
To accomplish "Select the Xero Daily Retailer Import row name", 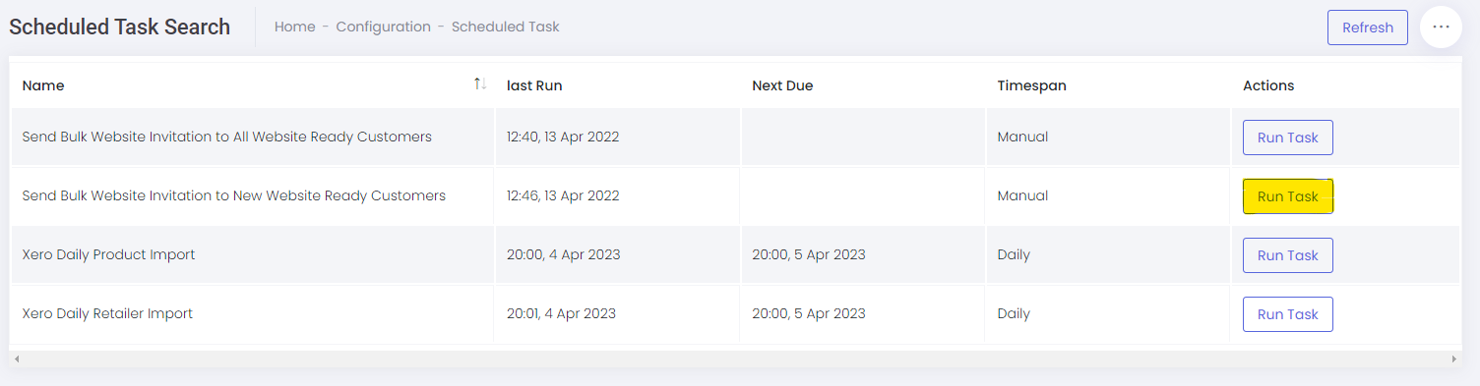I will click(107, 313).
